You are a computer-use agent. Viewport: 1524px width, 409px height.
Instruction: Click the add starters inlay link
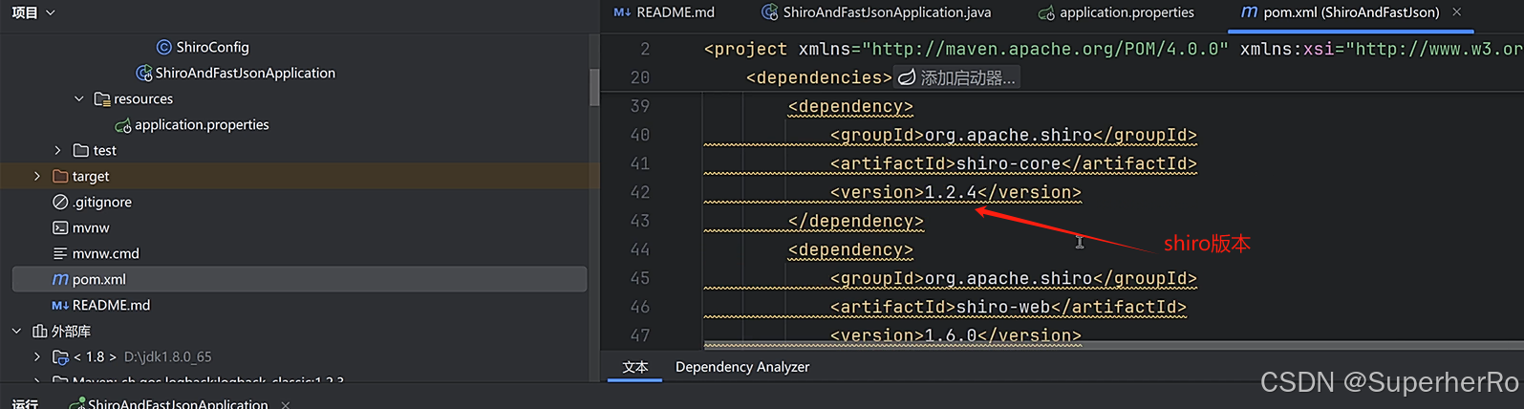[958, 78]
